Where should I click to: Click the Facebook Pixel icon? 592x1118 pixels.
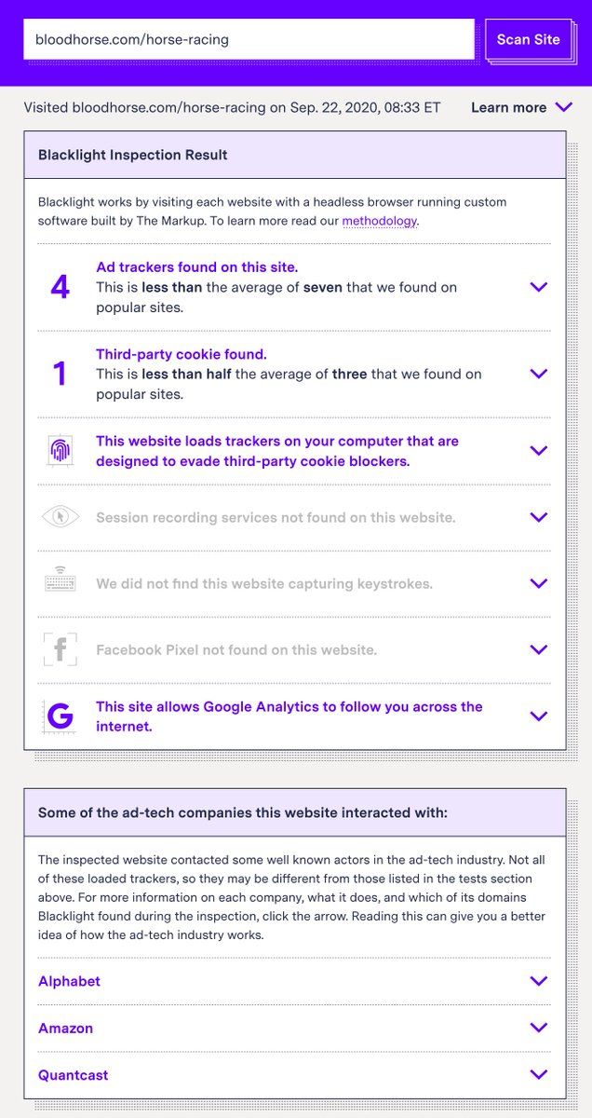tap(61, 649)
